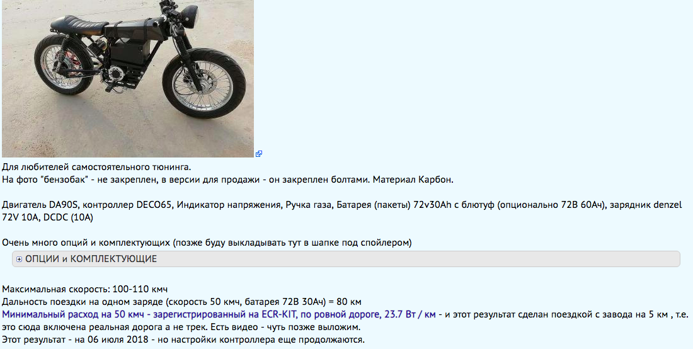The width and height of the screenshot is (693, 349).
Task: Click the motorcycle seat in the photo
Action: (85, 23)
